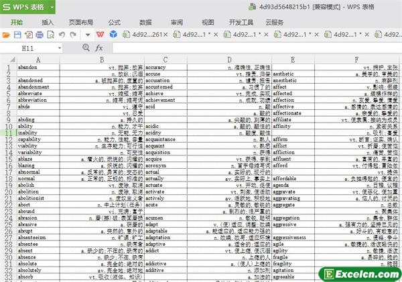Expand the Name Box dropdown arrow

point(60,48)
